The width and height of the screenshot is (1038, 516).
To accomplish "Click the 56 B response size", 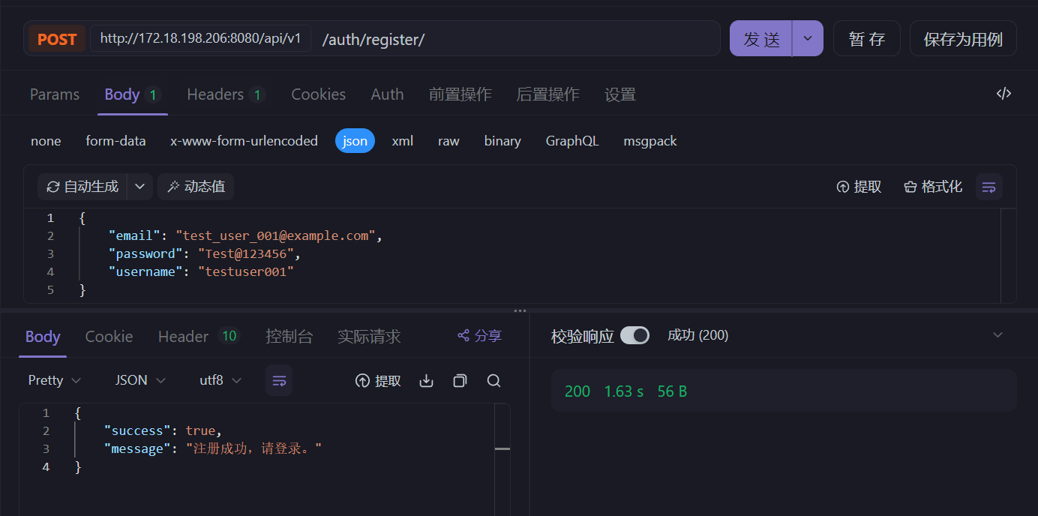I will (672, 391).
